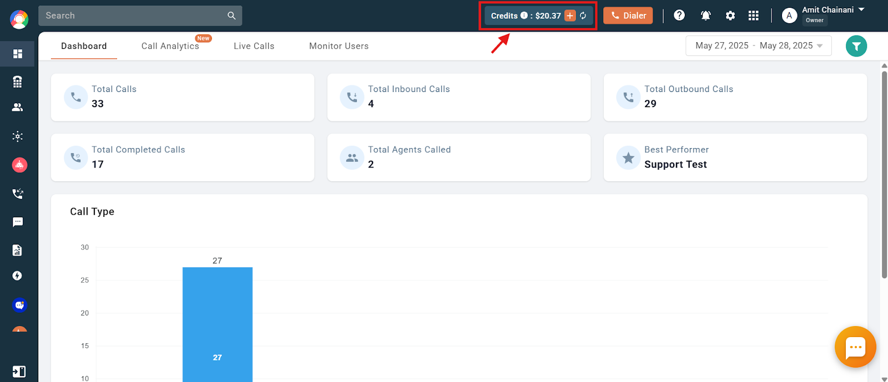The image size is (888, 382).
Task: Switch to the Call Analytics tab
Action: [x=170, y=46]
